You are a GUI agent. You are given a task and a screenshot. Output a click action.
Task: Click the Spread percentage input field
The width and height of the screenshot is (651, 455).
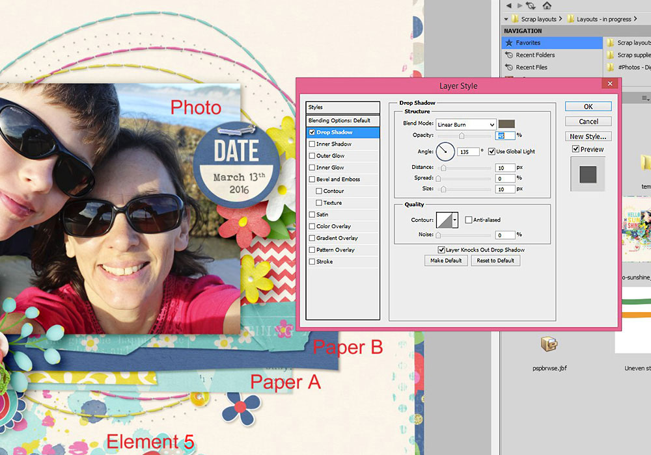click(505, 179)
